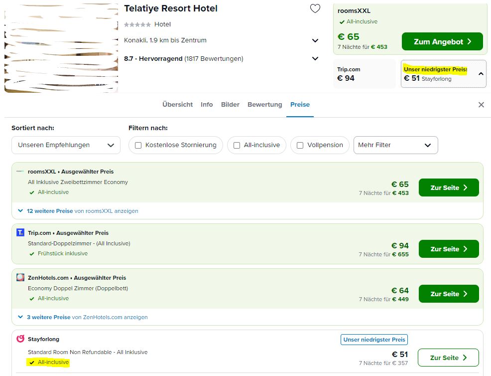
Task: Click Zur Seite for Trip.com offer
Action: [449, 249]
